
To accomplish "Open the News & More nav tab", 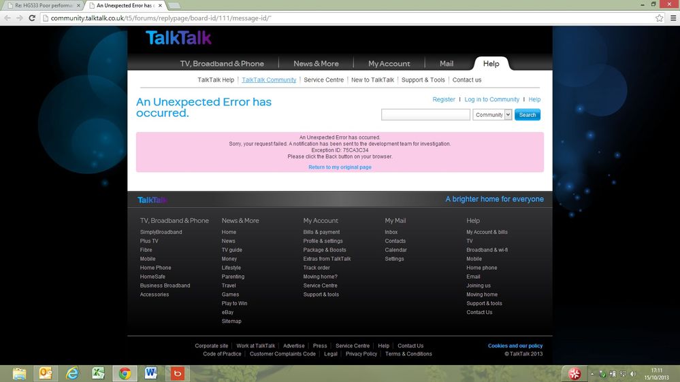I will [x=316, y=63].
